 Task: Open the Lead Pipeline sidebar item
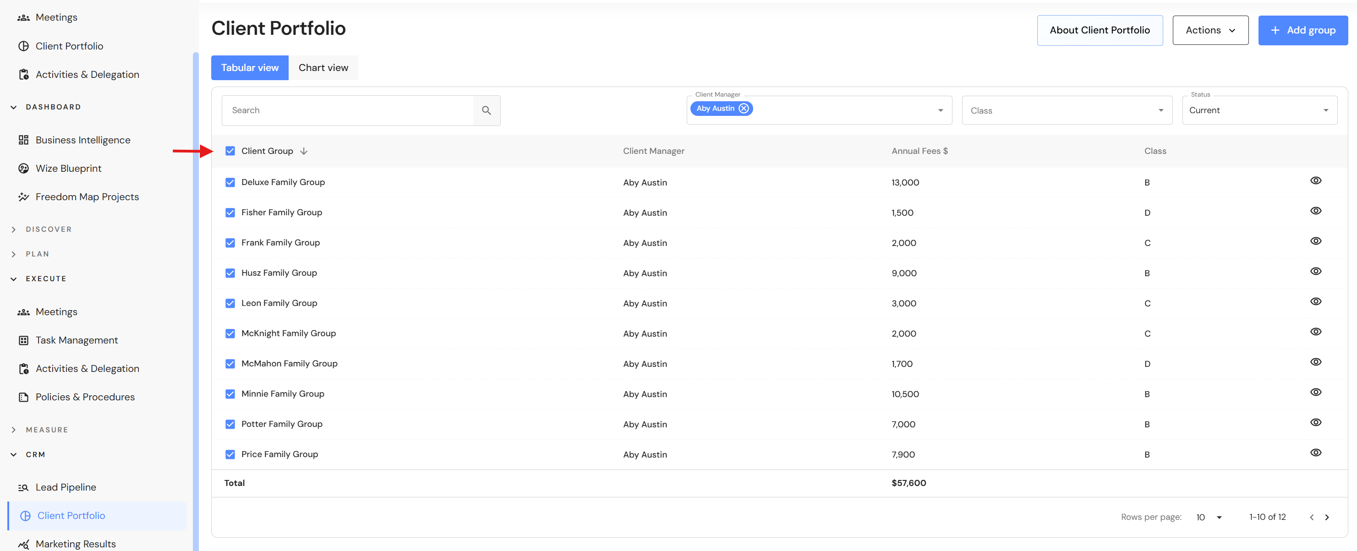(x=66, y=487)
